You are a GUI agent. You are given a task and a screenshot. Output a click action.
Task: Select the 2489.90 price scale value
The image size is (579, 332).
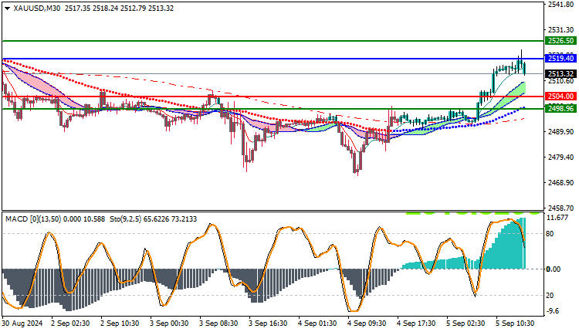[561, 132]
